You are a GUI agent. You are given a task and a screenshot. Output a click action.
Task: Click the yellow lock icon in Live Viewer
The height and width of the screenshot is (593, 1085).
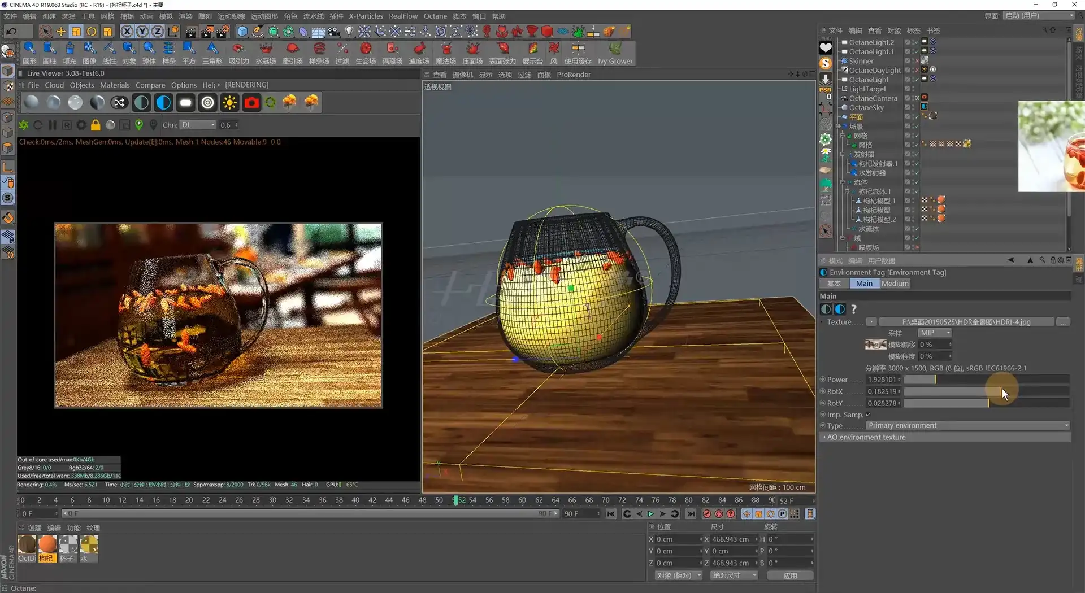[96, 125]
